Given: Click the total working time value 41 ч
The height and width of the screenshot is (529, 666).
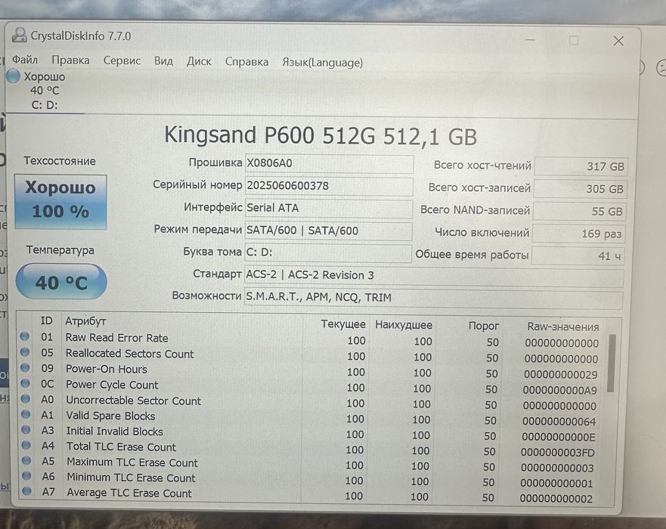Looking at the screenshot, I should [x=578, y=255].
